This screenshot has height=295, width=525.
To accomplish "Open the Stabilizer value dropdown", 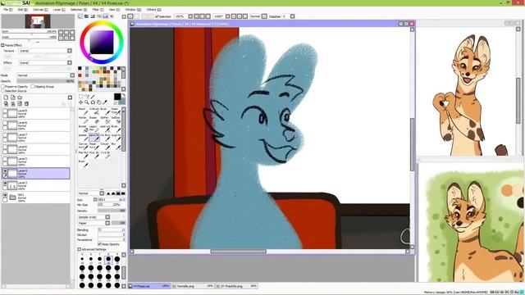I will pyautogui.click(x=292, y=16).
